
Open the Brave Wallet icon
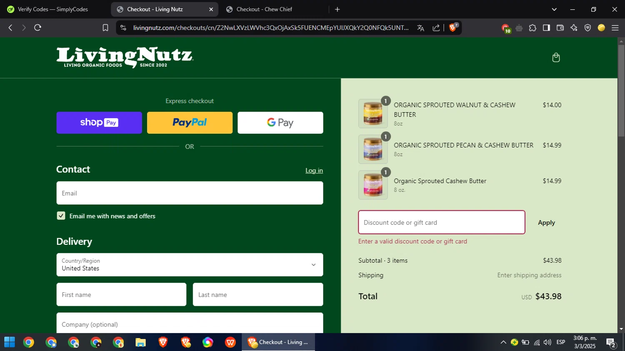[560, 27]
